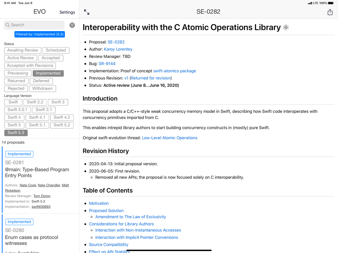This screenshot has height=253, width=338.
Task: Tap the fullscreen expand arrows icon
Action: click(x=87, y=12)
